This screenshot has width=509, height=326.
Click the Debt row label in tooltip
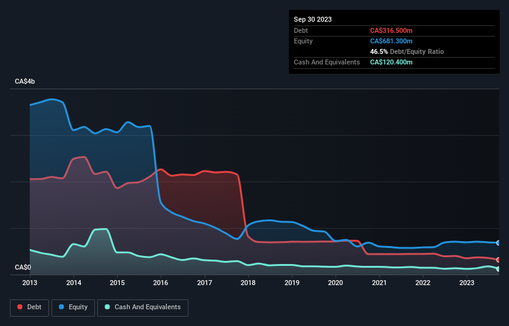tap(301, 30)
